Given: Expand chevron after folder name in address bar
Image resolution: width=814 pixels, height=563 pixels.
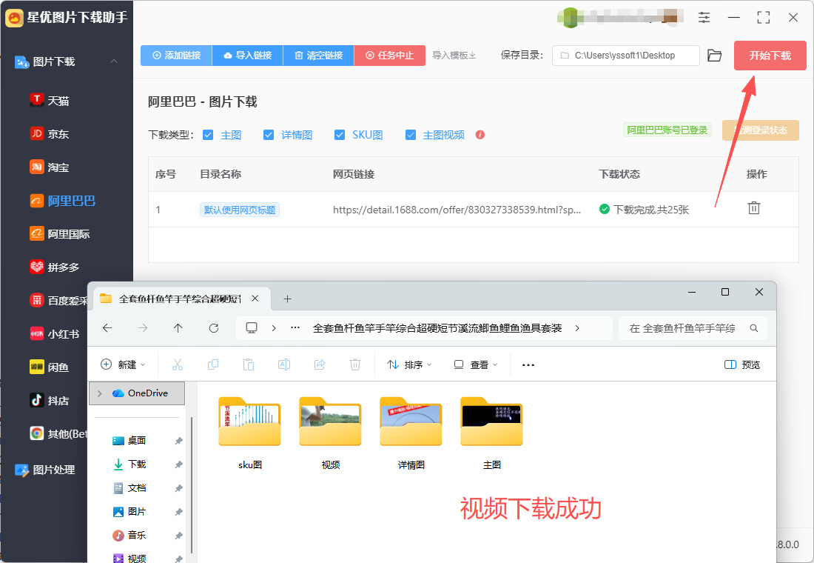Looking at the screenshot, I should 577,328.
